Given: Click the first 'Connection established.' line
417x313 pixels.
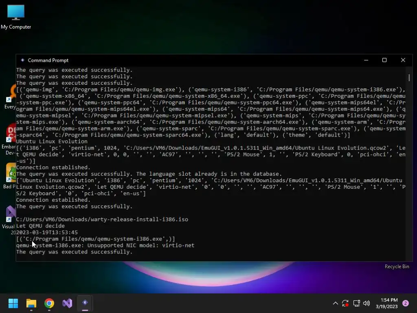Looking at the screenshot, I should (53, 168).
